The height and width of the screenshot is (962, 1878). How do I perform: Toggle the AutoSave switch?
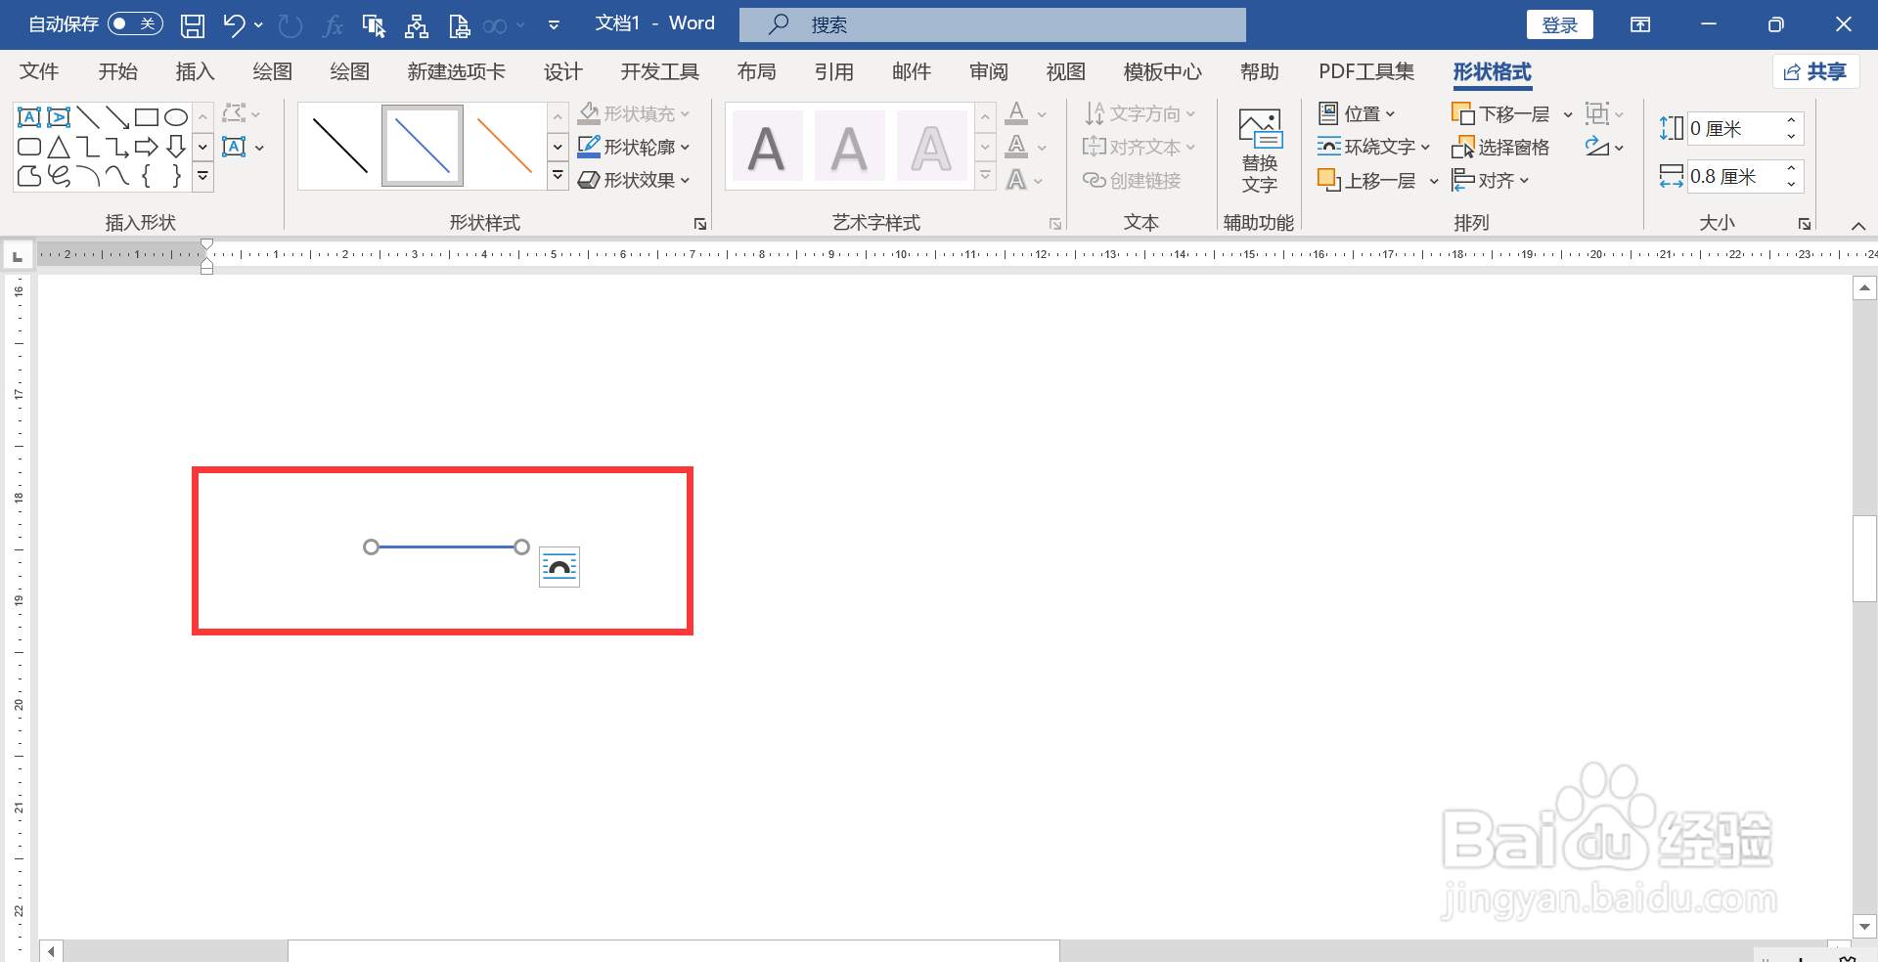click(135, 23)
